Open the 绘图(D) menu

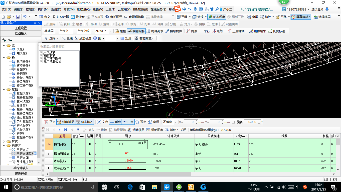(56, 9)
